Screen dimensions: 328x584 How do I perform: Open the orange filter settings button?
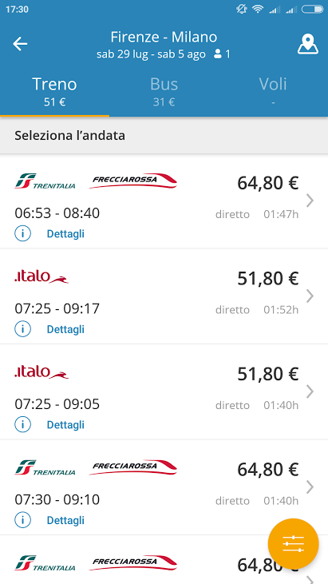click(x=293, y=543)
